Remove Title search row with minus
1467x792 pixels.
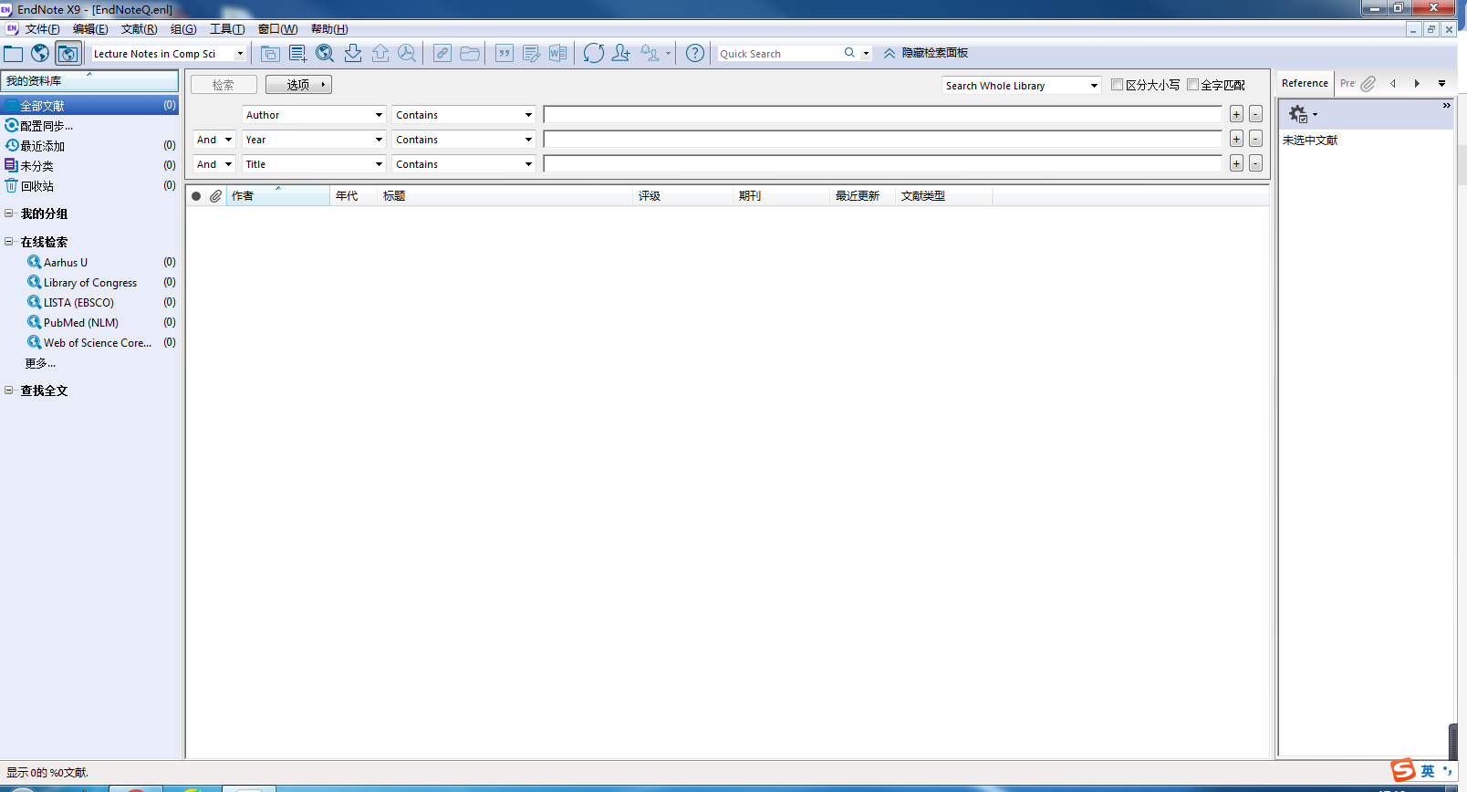click(x=1255, y=163)
